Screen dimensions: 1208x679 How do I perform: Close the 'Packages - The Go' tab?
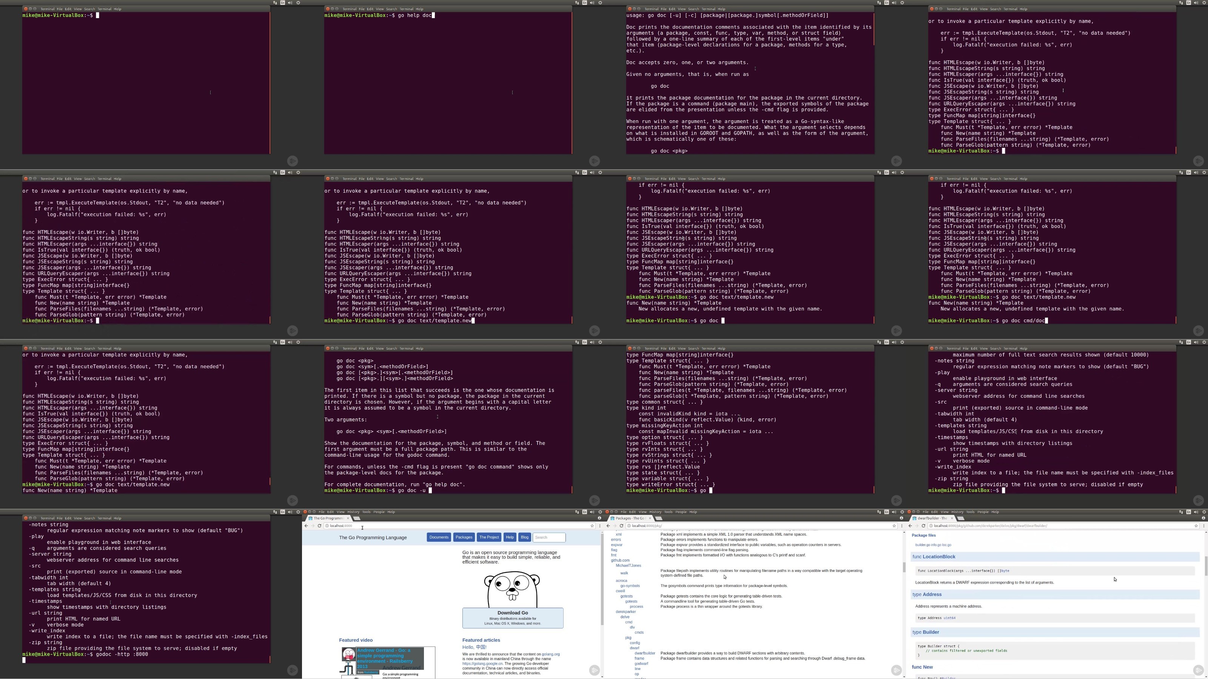click(649, 518)
